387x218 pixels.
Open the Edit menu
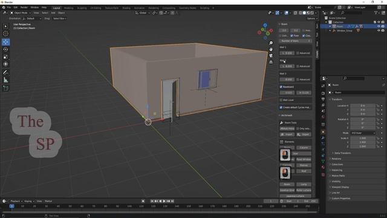pos(16,8)
